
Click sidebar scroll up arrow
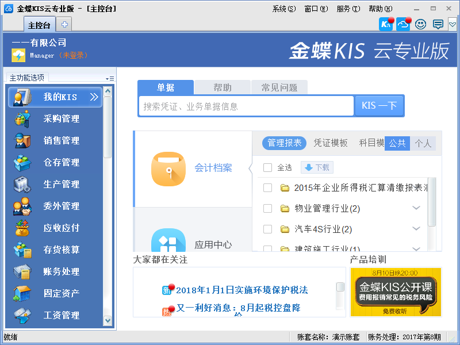click(108, 91)
